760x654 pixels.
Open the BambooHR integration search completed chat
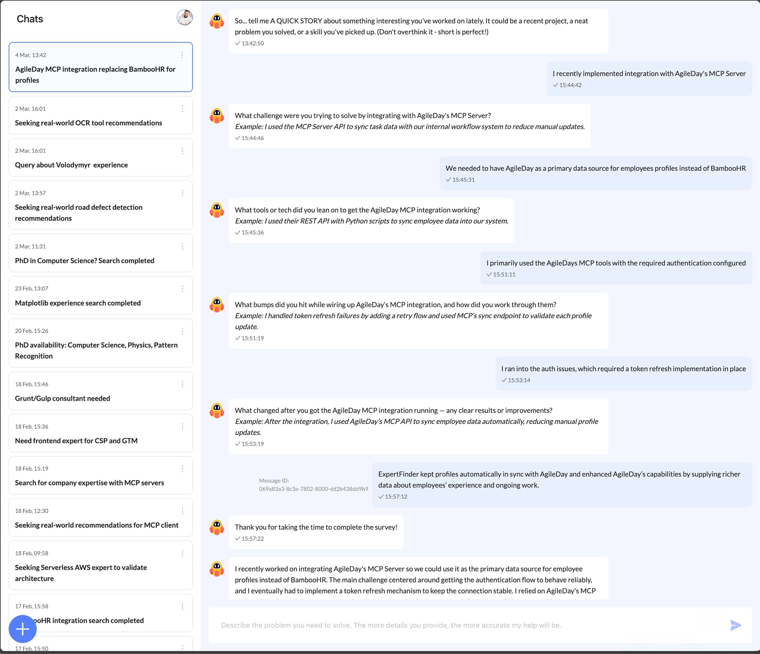[87, 620]
